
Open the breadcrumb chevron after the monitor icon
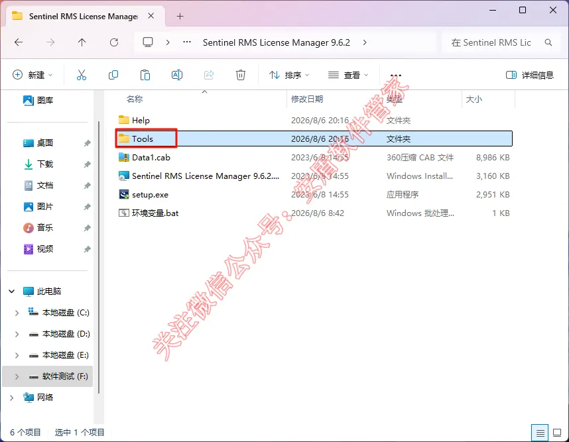[168, 42]
